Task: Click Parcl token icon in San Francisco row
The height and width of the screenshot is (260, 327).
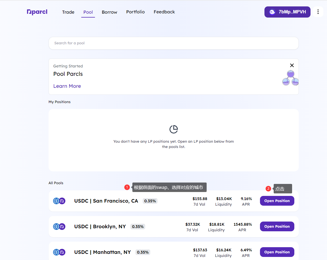Action: click(62, 201)
